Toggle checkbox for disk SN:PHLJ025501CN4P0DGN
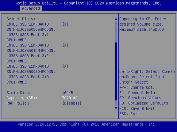 (x=65, y=45)
